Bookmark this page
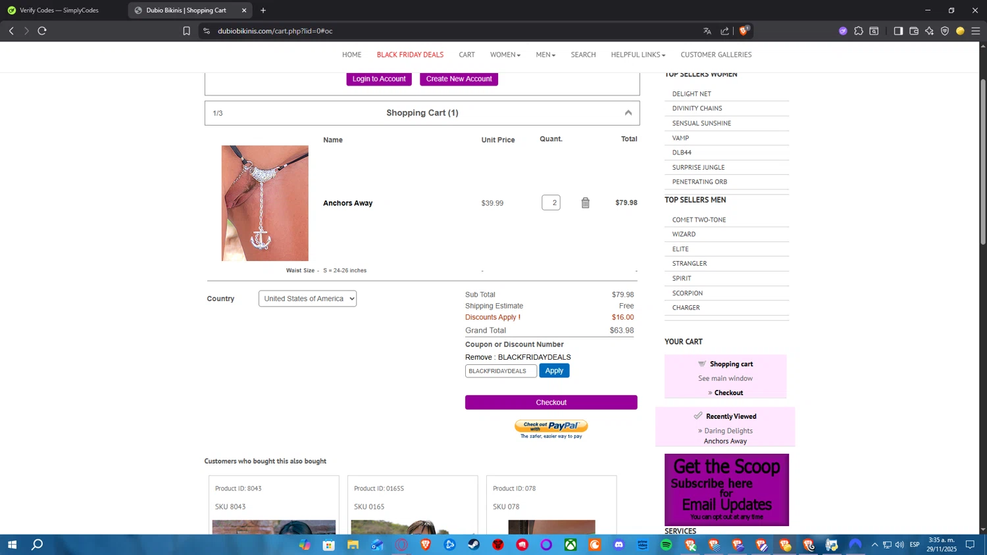 186,31
